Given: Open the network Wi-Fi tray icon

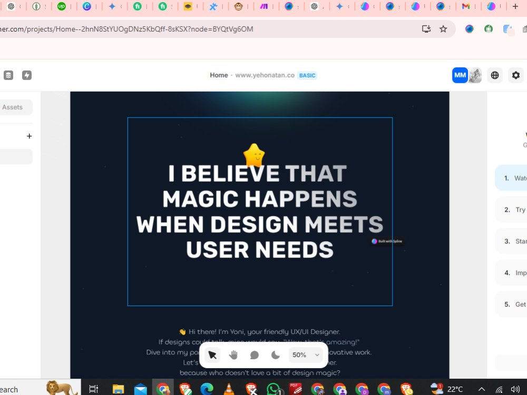Looking at the screenshot, I should click(500, 389).
